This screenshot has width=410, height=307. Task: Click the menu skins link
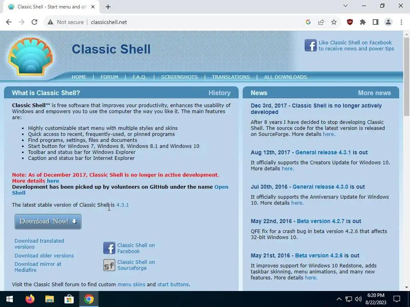[x=131, y=284]
